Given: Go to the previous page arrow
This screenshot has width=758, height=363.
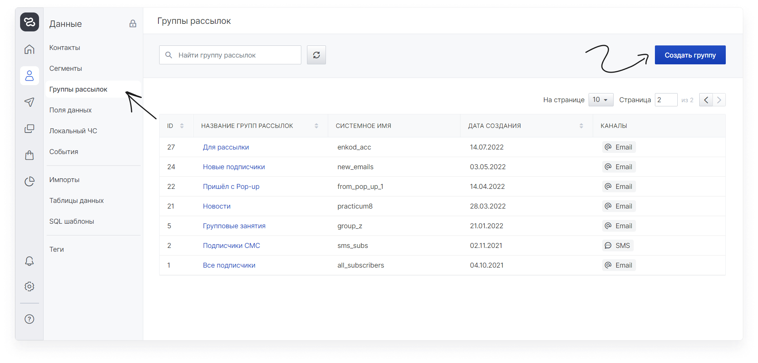Looking at the screenshot, I should (706, 100).
